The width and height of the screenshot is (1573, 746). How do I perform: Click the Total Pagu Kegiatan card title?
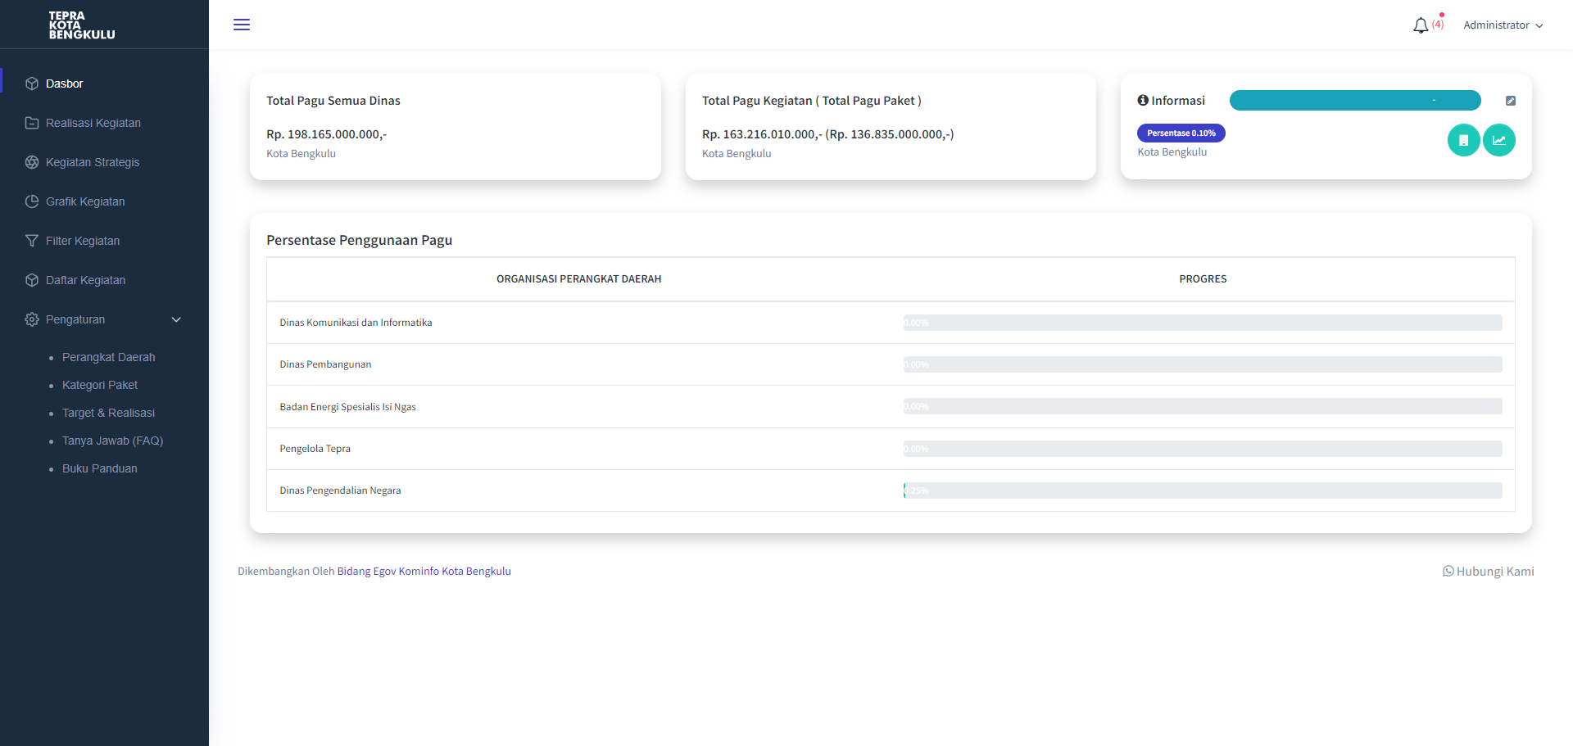pos(812,101)
